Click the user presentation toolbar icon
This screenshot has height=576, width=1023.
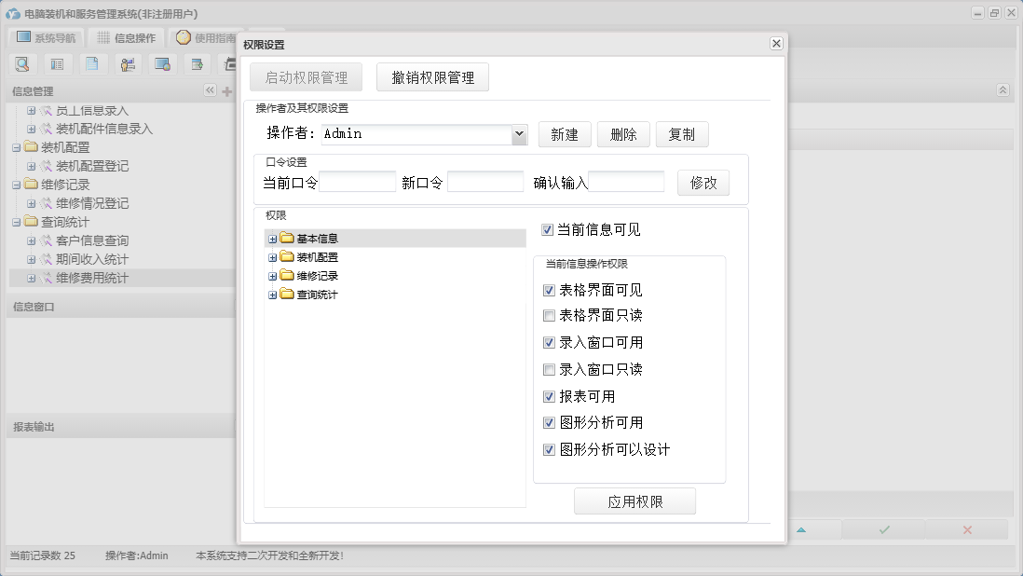tap(128, 64)
